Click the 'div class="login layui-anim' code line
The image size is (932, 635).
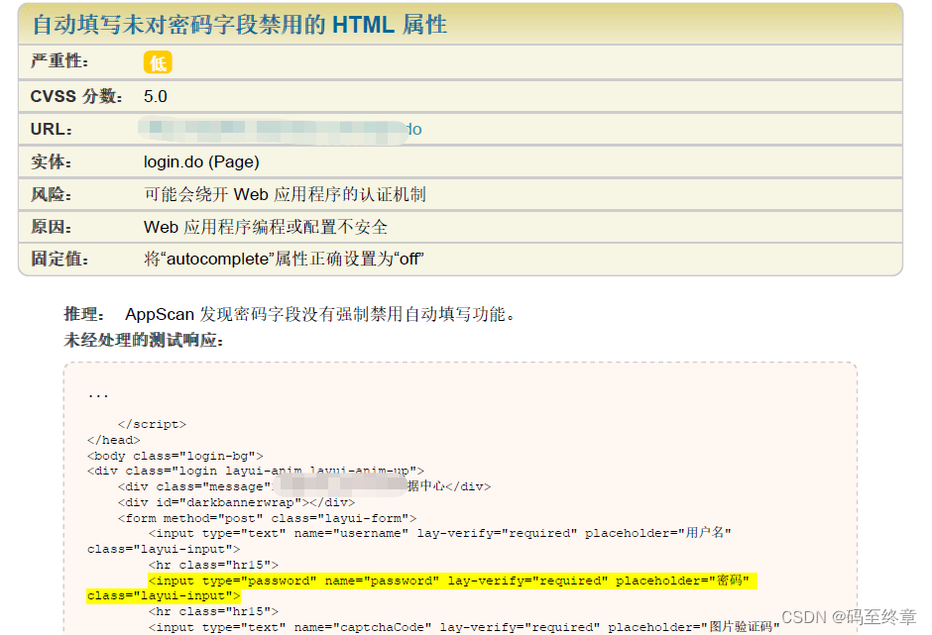click(256, 472)
